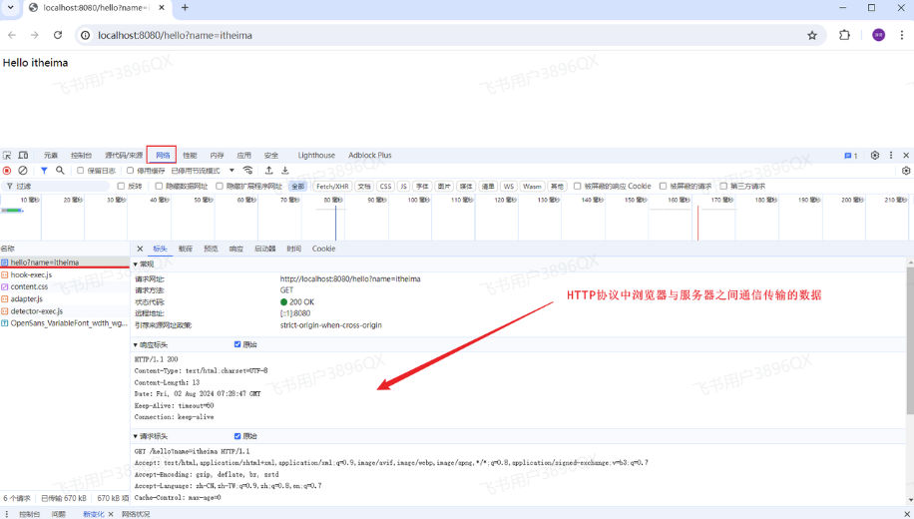The image size is (914, 519).
Task: Close the bottom drawer
Action: 906,514
